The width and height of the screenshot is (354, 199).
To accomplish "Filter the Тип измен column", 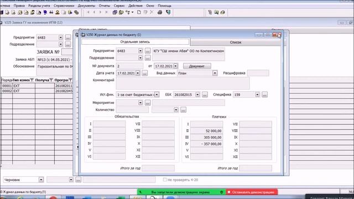I will [32, 80].
